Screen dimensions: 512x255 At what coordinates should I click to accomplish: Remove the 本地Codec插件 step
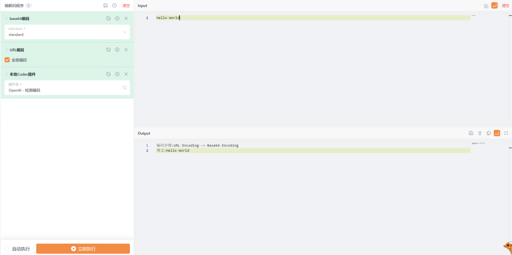(126, 74)
